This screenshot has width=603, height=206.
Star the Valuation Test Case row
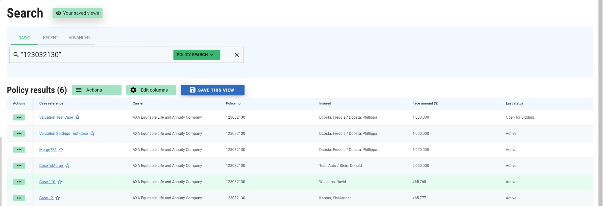[x=77, y=117]
